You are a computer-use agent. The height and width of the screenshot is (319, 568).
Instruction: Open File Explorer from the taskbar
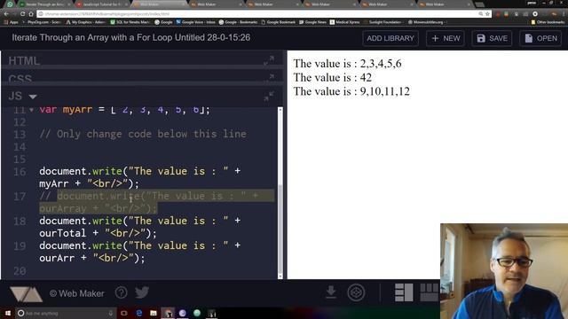(x=154, y=313)
